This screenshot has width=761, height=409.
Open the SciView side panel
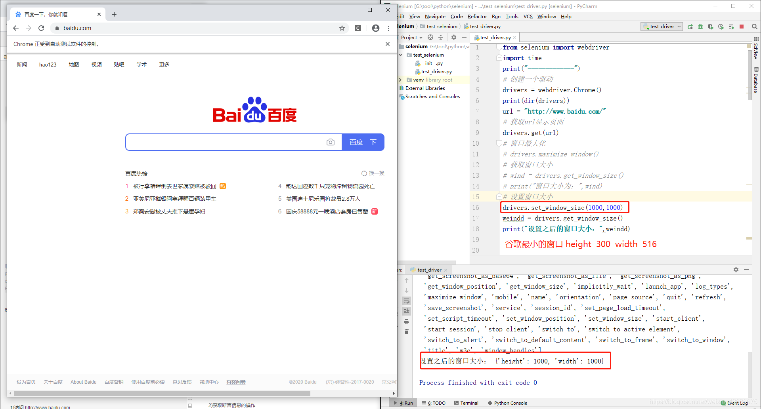(756, 49)
